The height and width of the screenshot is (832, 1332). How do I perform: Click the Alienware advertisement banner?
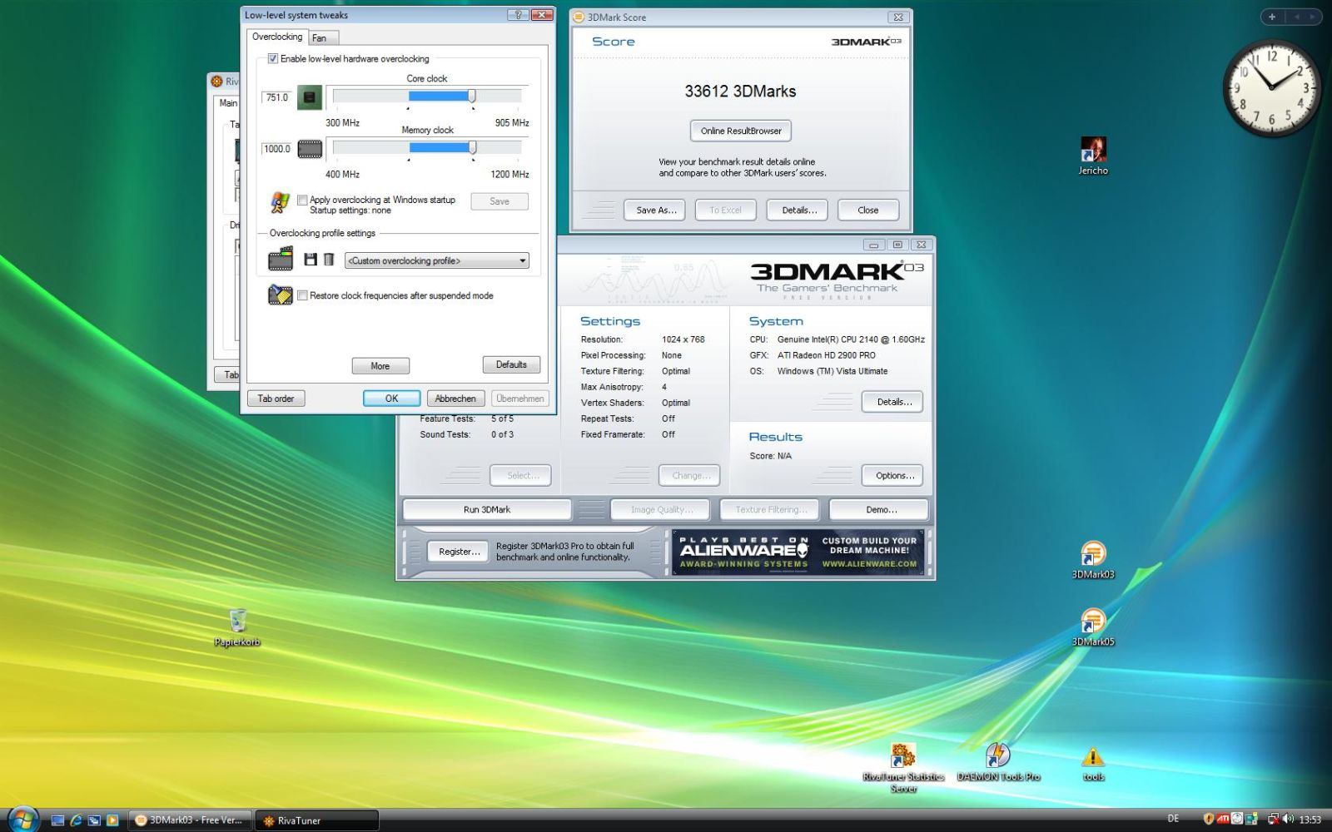coord(798,552)
